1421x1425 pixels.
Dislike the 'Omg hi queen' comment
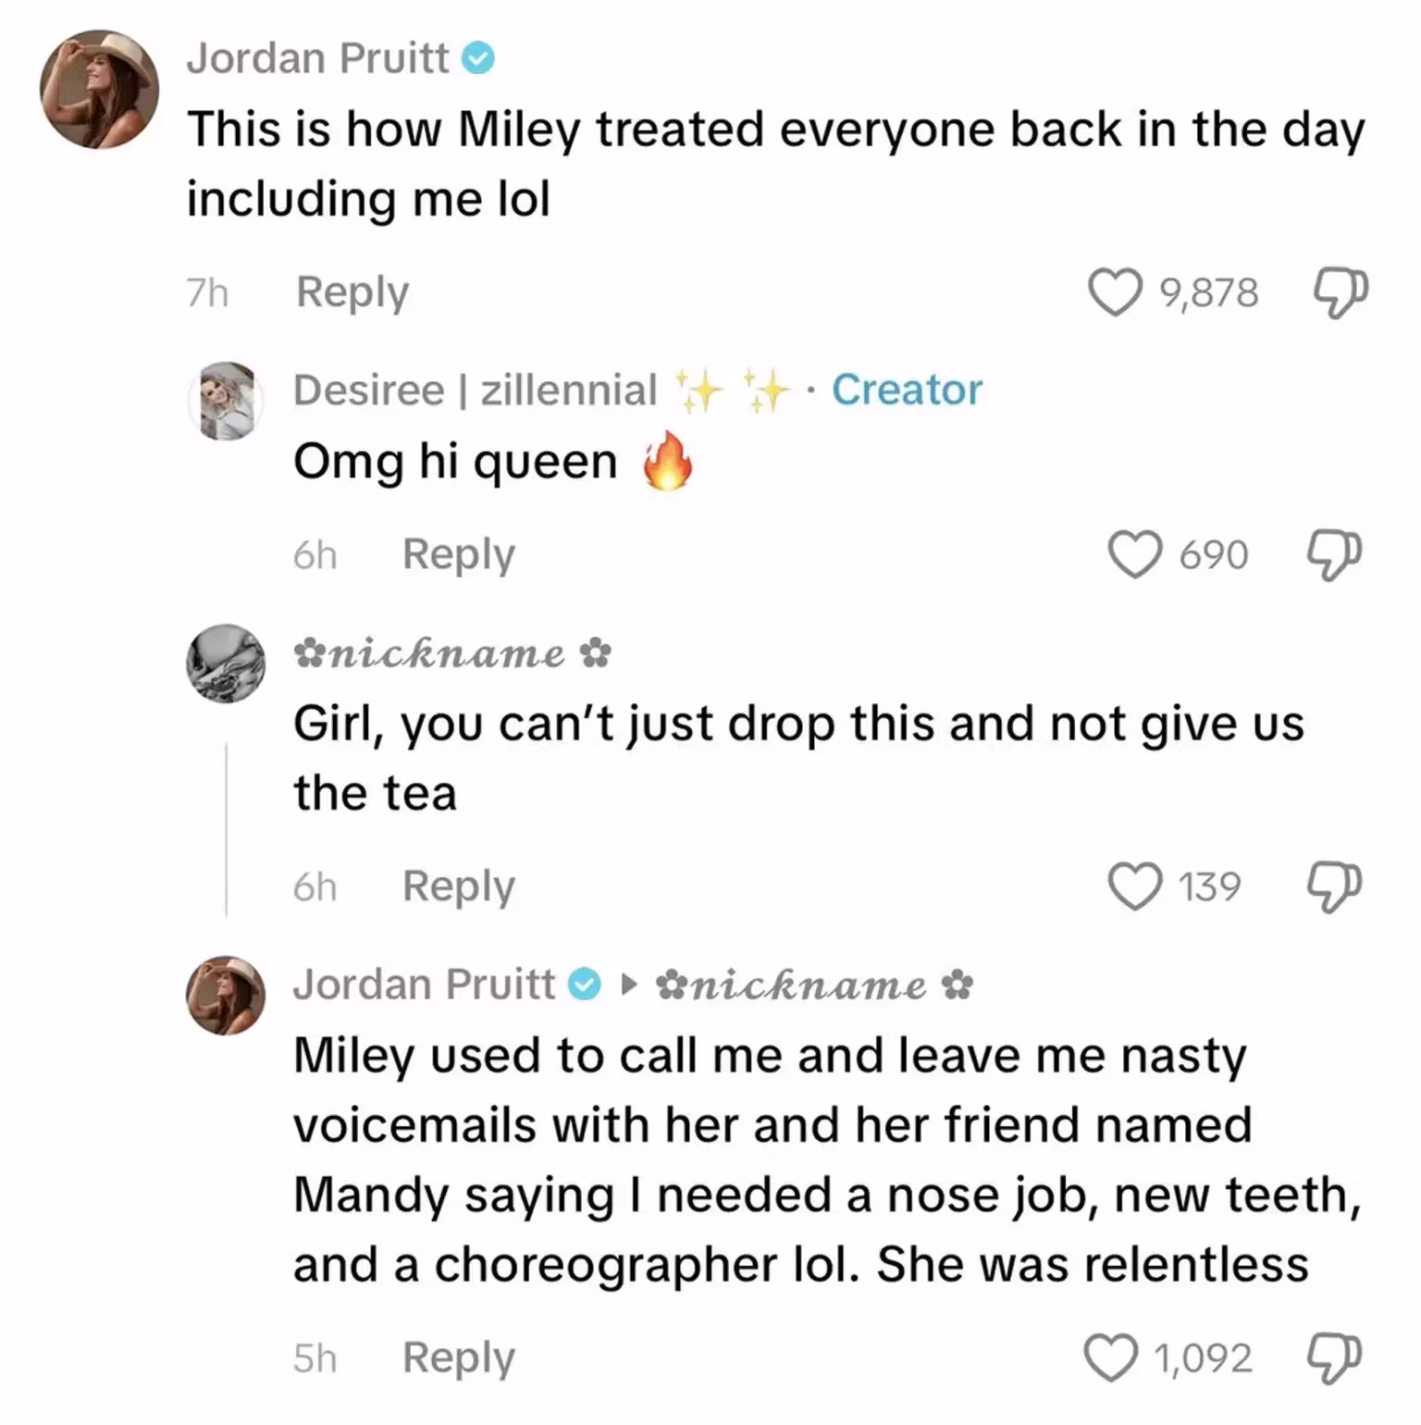pos(1334,555)
